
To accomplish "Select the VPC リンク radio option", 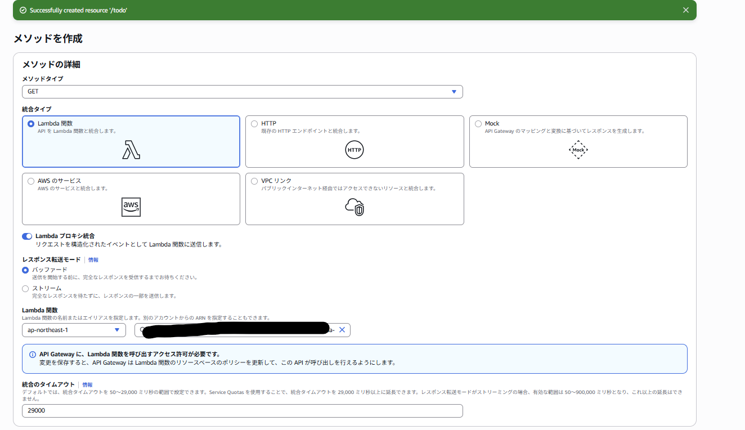I will click(x=254, y=181).
